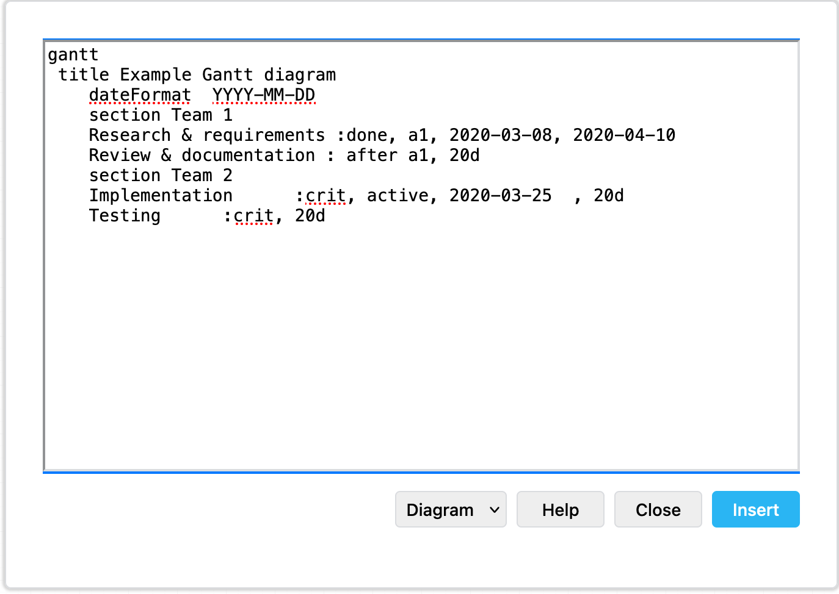Select the misspelled word dateFormat
This screenshot has height=594, width=839.
point(139,95)
